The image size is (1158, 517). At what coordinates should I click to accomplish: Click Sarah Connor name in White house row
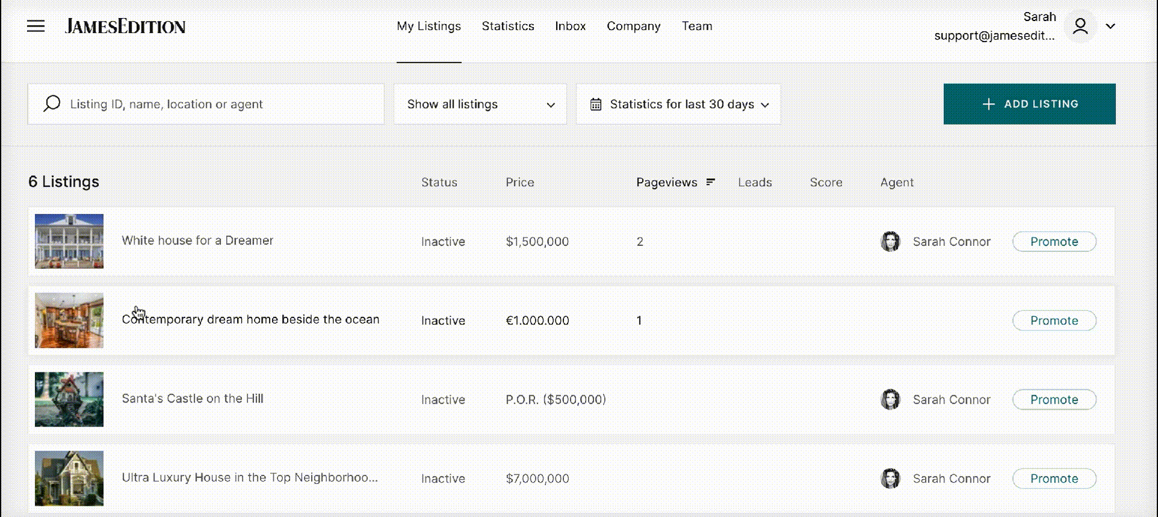pos(952,242)
